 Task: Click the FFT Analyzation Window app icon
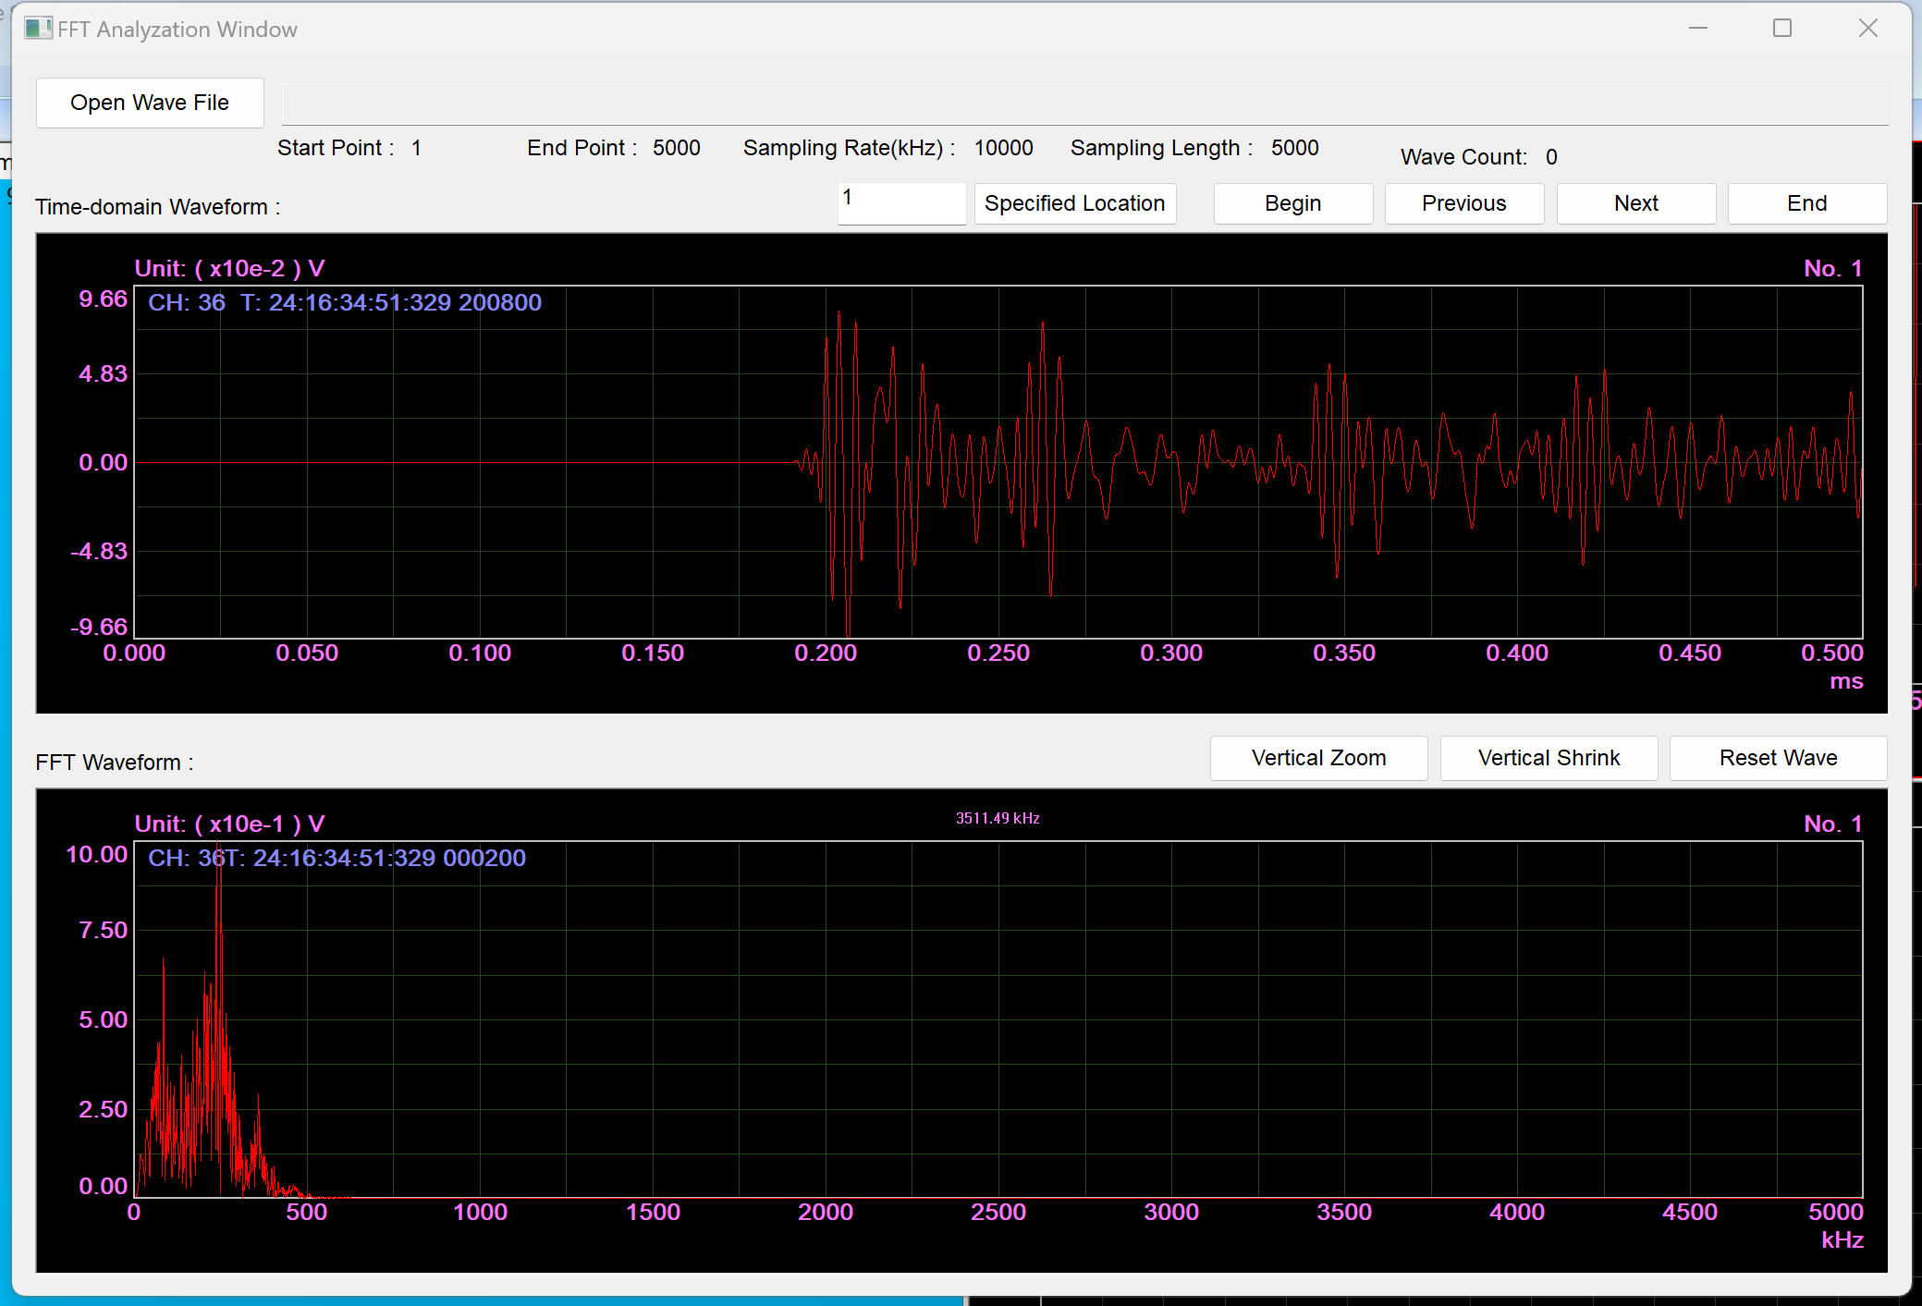(38, 29)
